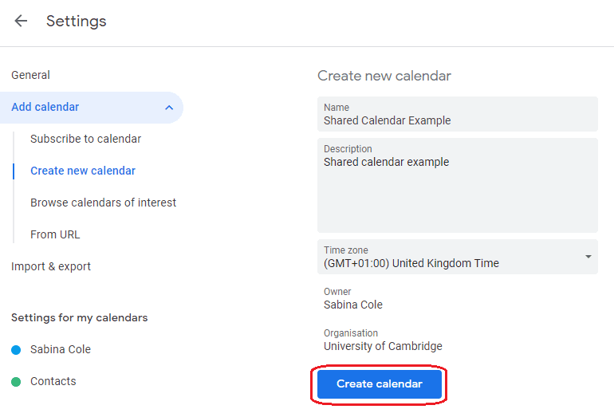Click the University of Cambridge organisation text
Viewport: 614px width, 417px height.
click(x=383, y=346)
